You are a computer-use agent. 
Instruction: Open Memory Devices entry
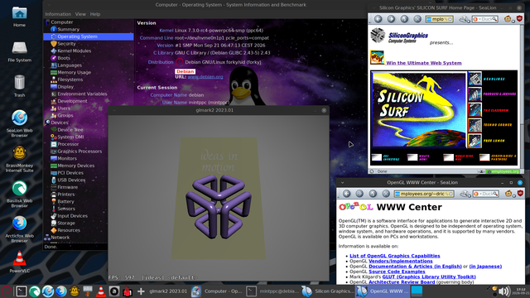pyautogui.click(x=75, y=166)
